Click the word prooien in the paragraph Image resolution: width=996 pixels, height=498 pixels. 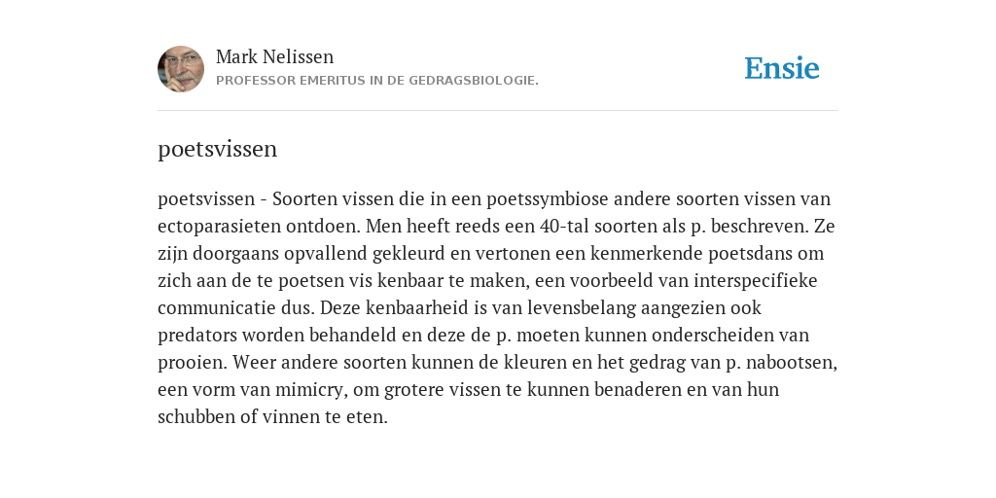192,363
